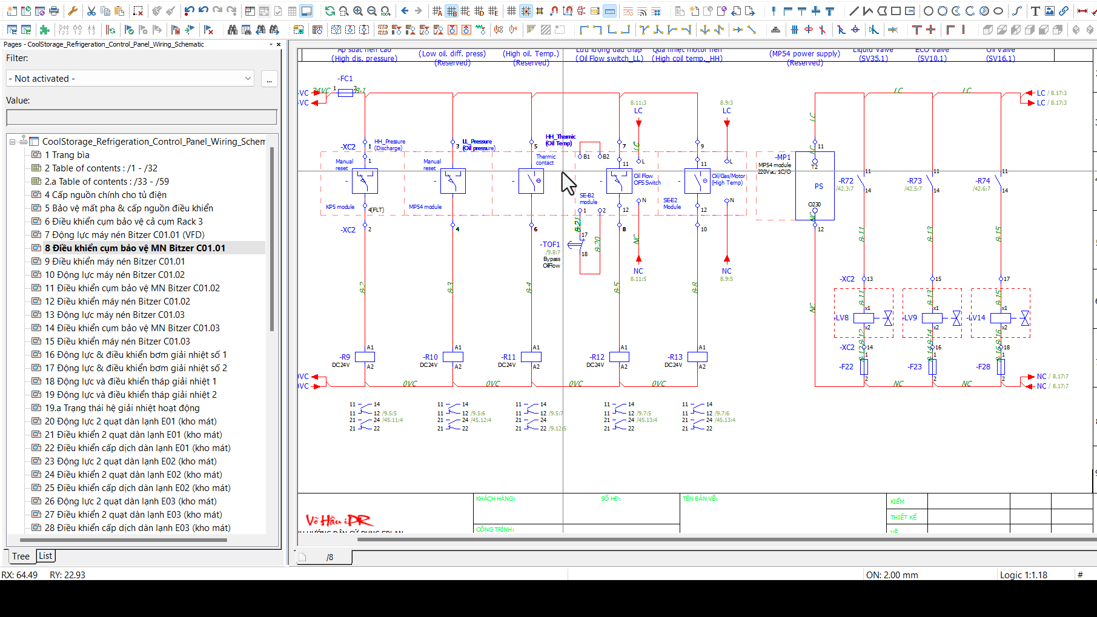Select the Draw Rectangle tool
The image size is (1097, 617).
pyautogui.click(x=896, y=11)
